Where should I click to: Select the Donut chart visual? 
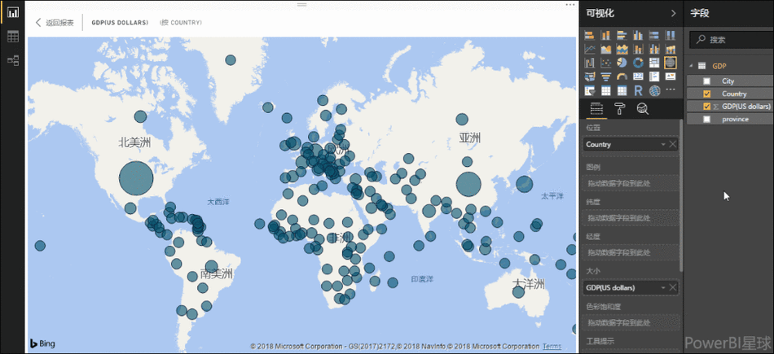[638, 63]
